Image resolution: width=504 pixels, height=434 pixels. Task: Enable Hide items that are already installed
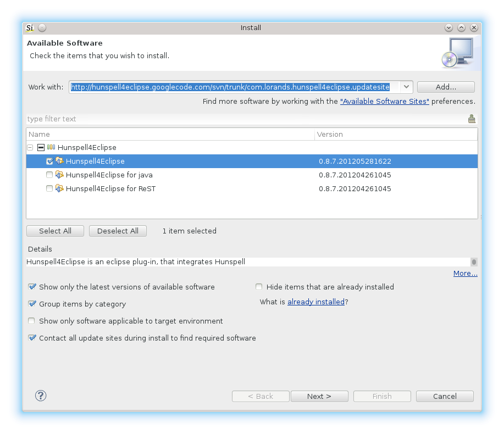tap(259, 287)
